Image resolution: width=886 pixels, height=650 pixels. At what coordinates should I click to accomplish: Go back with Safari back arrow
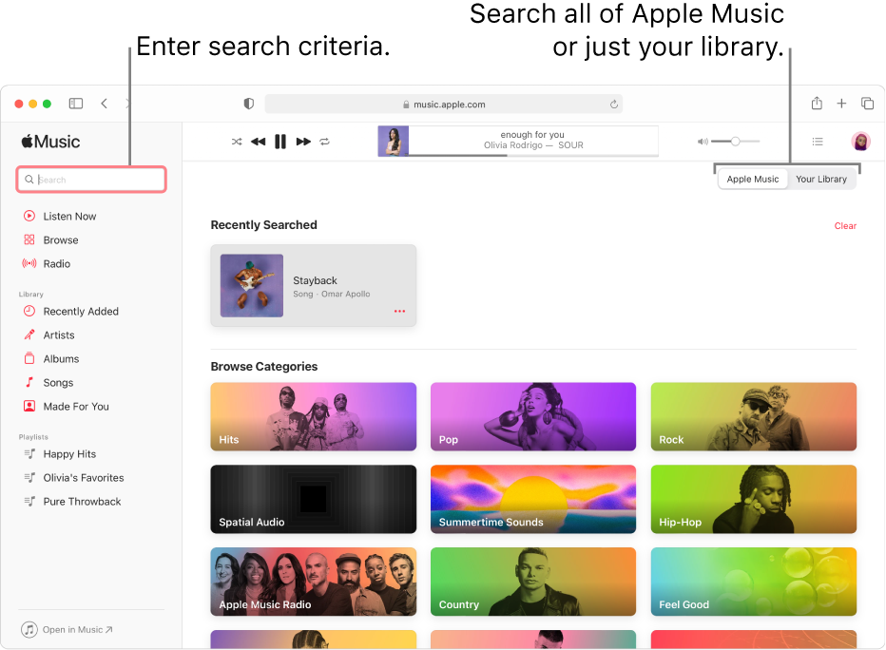(104, 104)
